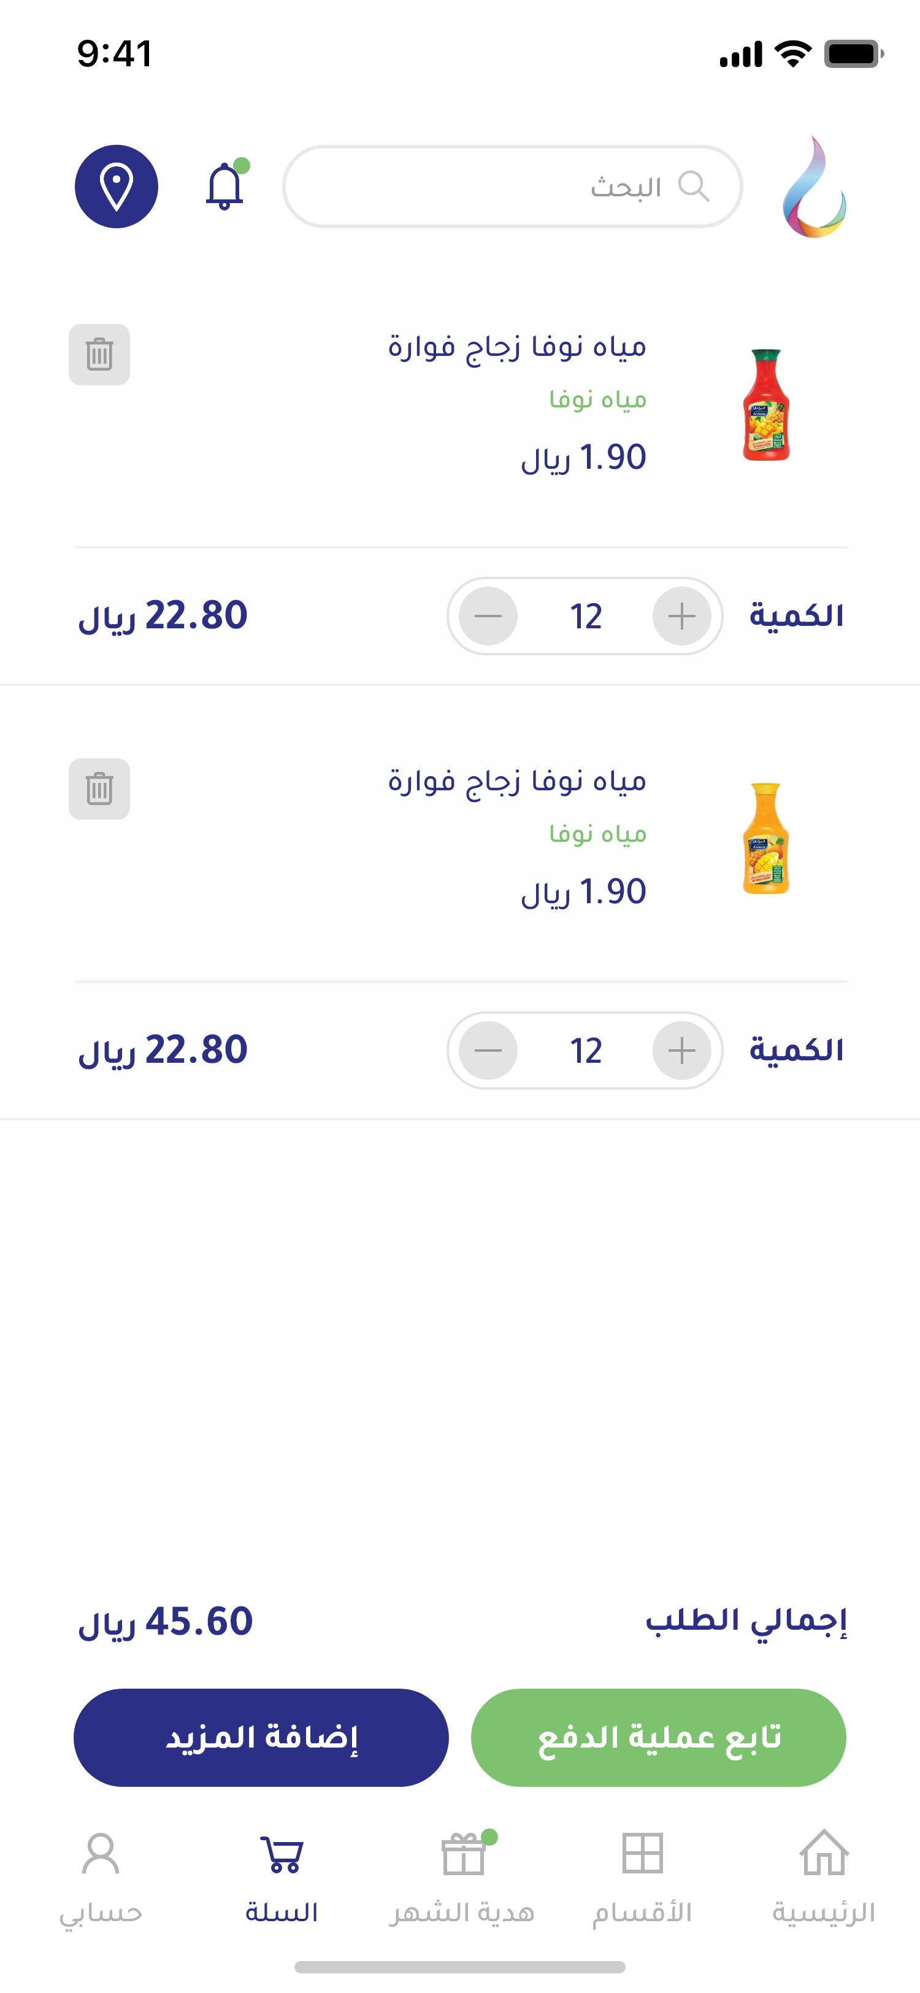Click the search field البحث
The width and height of the screenshot is (920, 1993).
coord(512,187)
